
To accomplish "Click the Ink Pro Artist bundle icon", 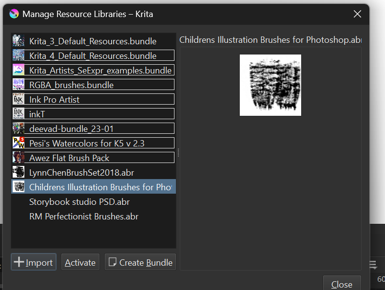I will click(x=19, y=99).
